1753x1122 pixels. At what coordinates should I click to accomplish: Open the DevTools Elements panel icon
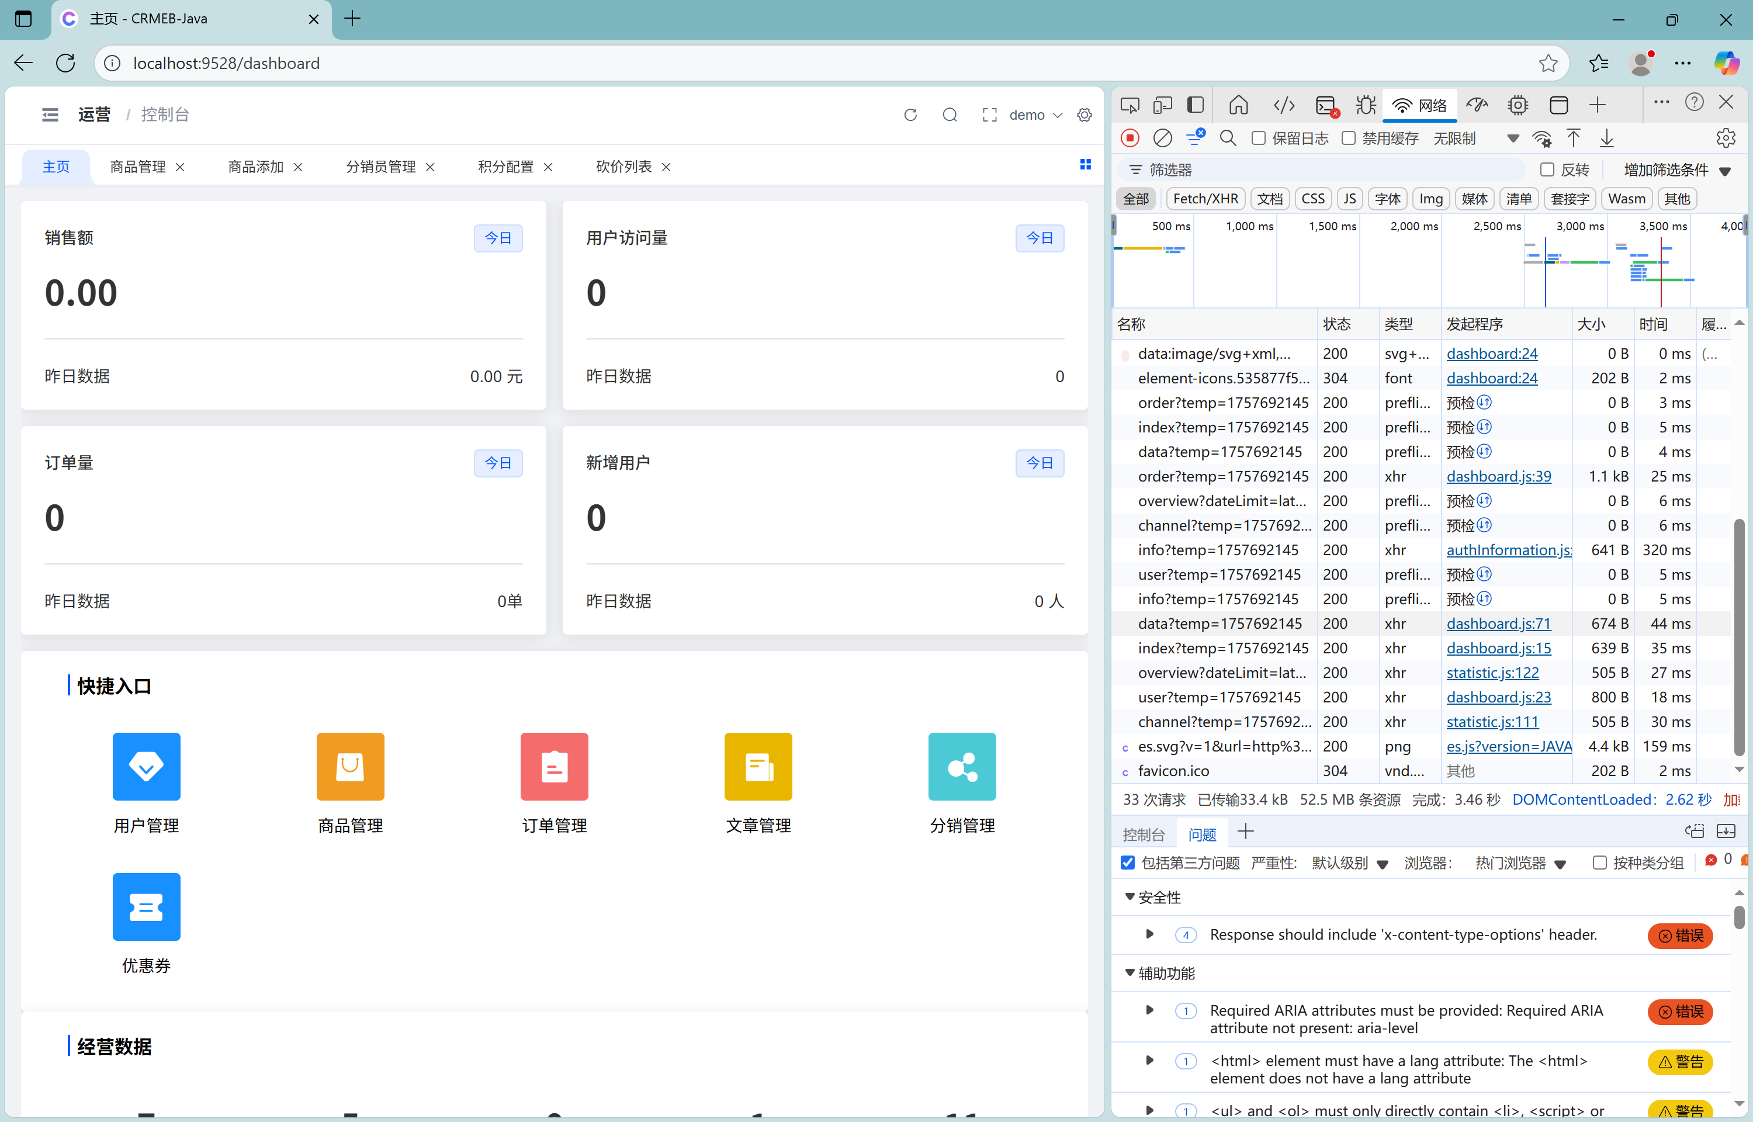point(1284,105)
